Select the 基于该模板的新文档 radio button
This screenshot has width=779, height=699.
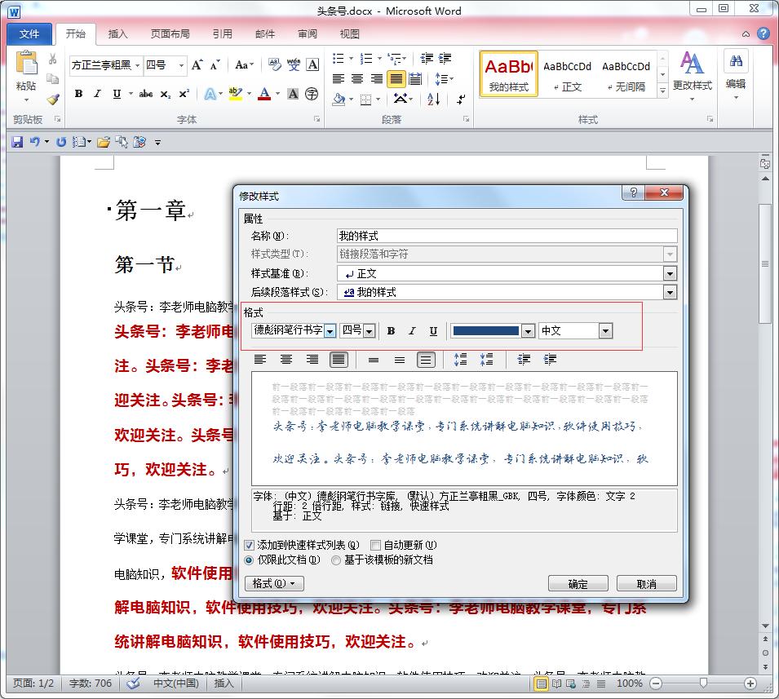335,560
